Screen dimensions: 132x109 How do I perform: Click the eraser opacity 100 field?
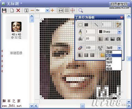pyautogui.click(x=90, y=48)
